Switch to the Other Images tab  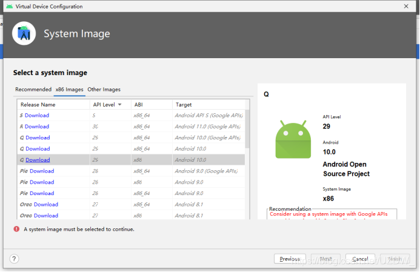(x=104, y=90)
